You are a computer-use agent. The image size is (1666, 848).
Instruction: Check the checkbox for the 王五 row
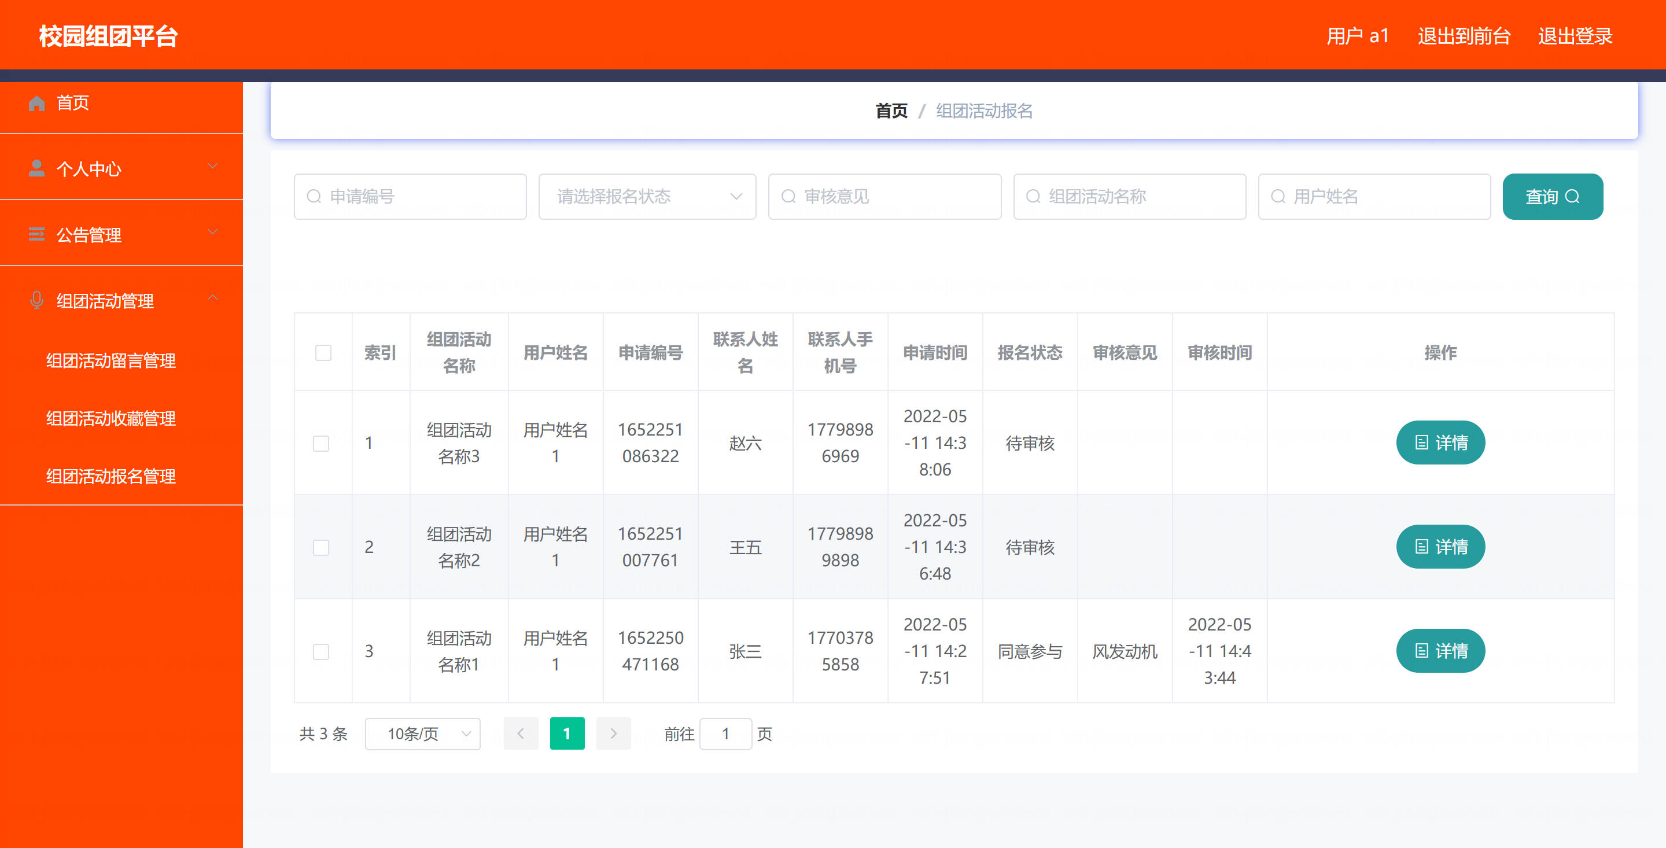pos(321,547)
